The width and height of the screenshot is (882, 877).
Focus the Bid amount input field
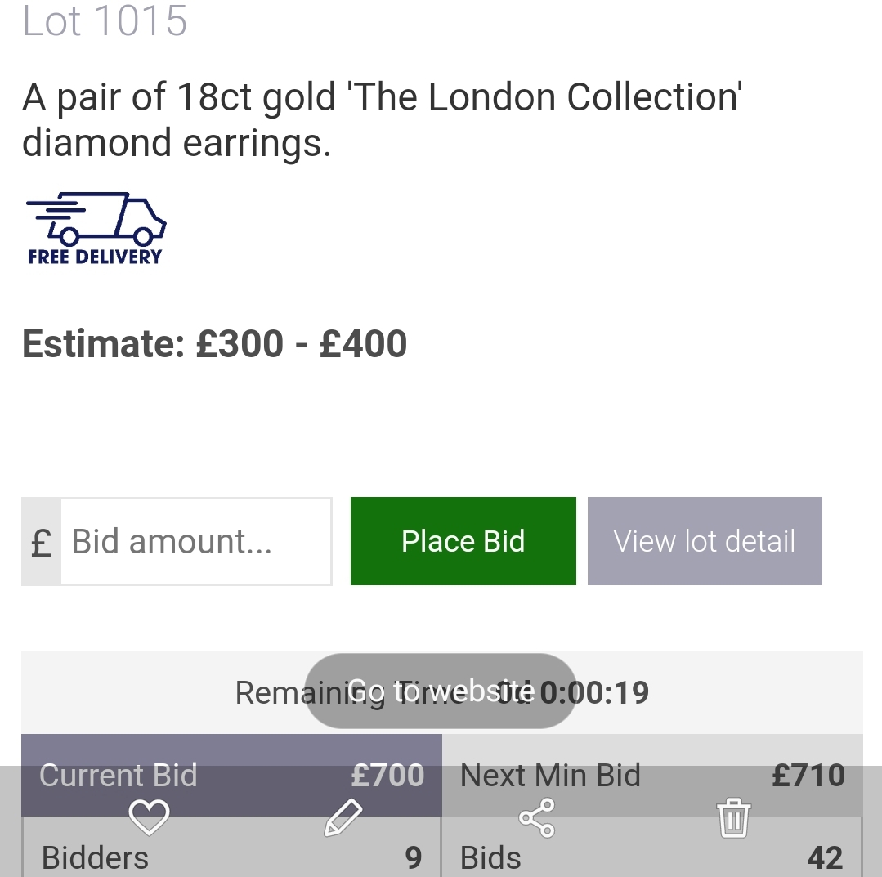196,542
